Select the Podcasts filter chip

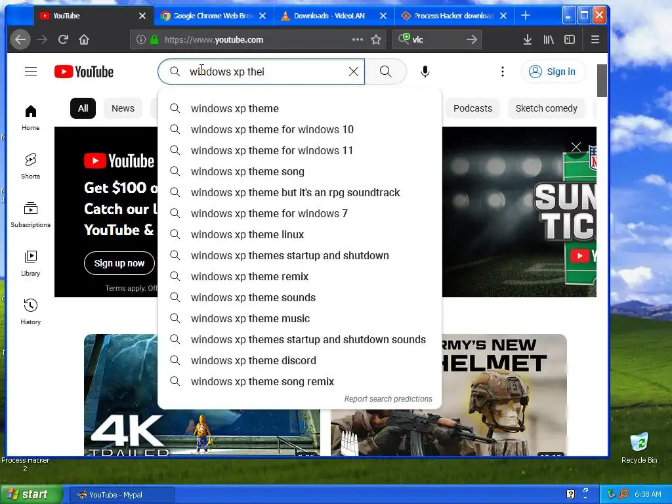tap(472, 108)
